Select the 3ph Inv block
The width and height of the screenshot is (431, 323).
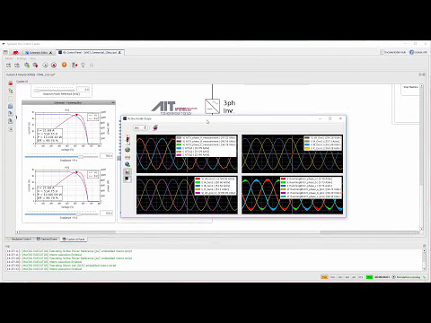point(213,106)
